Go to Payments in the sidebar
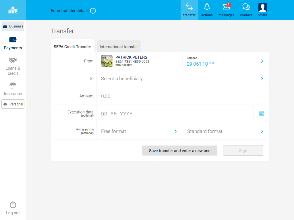294x220 pixels. click(13, 43)
